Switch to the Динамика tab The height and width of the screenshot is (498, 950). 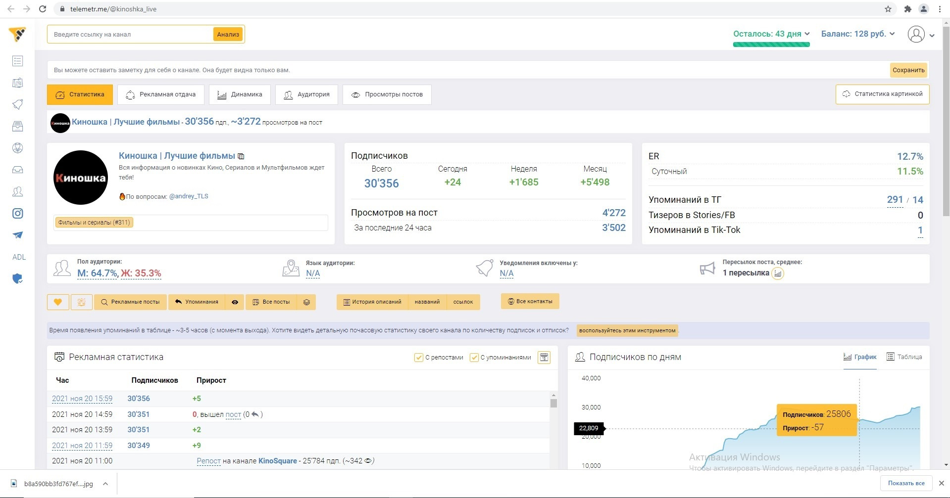tap(240, 94)
